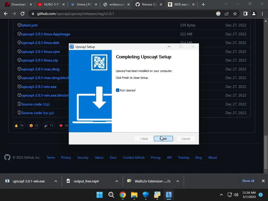This screenshot has height=201, width=268.
Task: Open Training footer link
Action: pyautogui.click(x=183, y=158)
